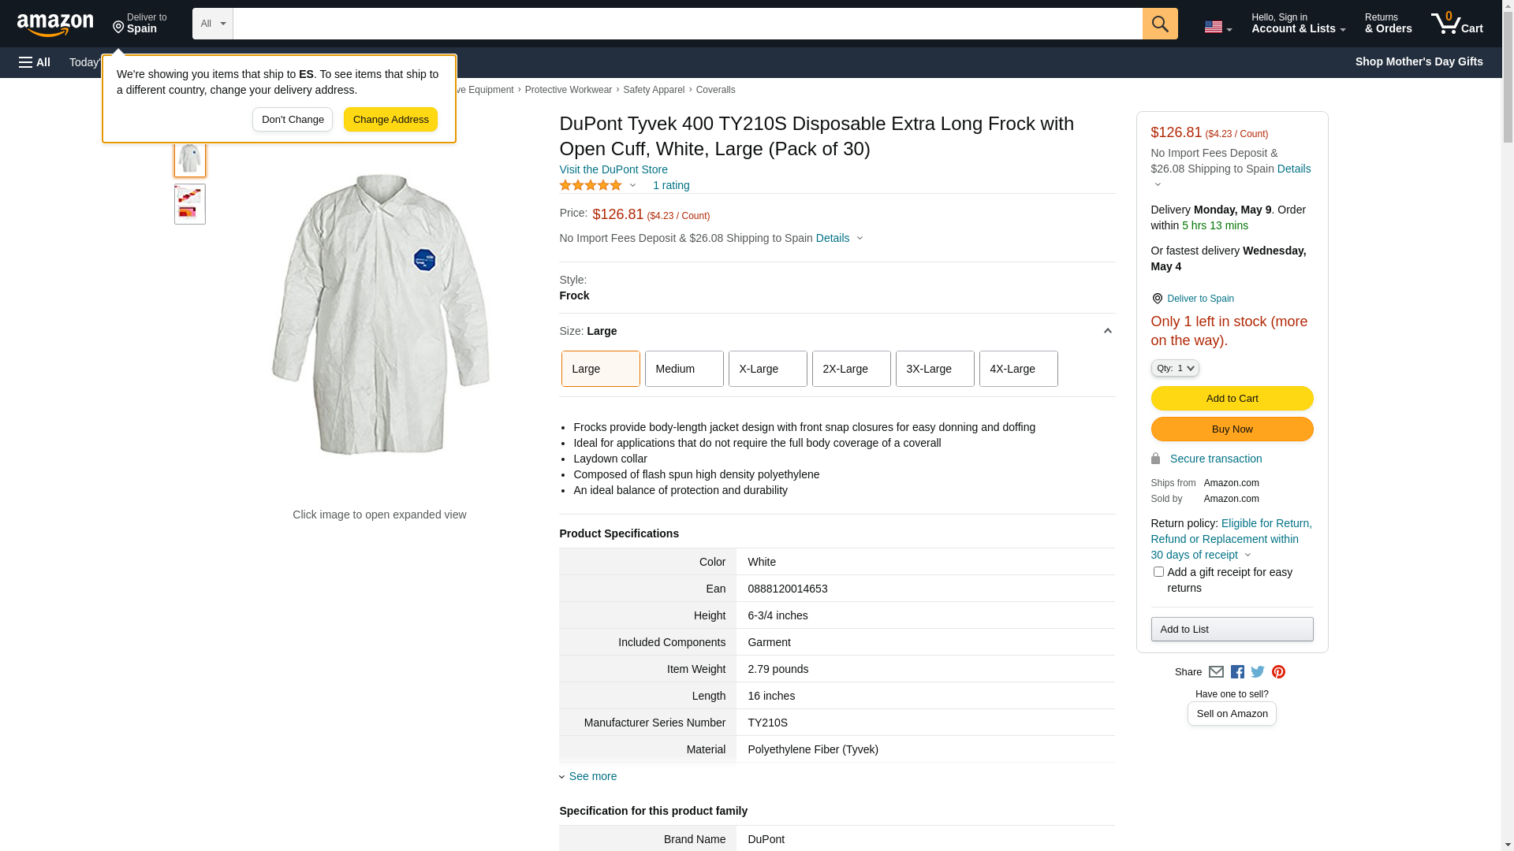The image size is (1514, 851).
Task: Share product on Twitter
Action: [1258, 672]
